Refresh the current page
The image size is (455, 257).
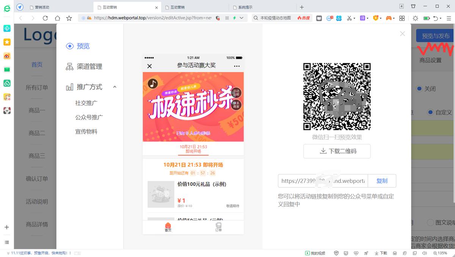point(45,18)
